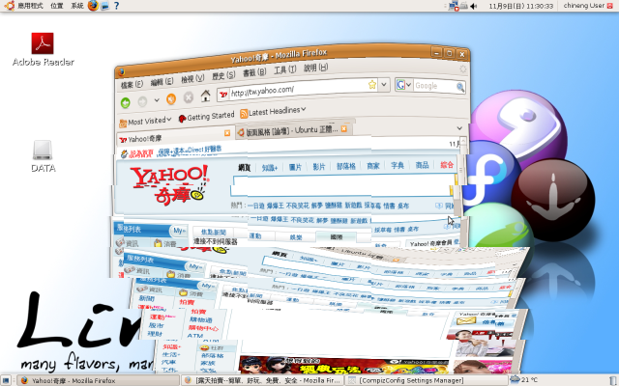Open the network status tray icon
Screen dimensions: 619x386
pyautogui.click(x=454, y=6)
